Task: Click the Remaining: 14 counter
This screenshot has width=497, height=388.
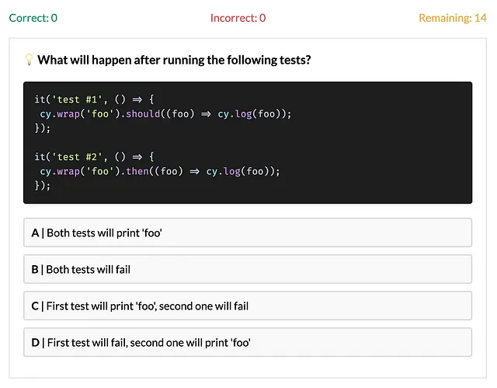Action: [453, 18]
